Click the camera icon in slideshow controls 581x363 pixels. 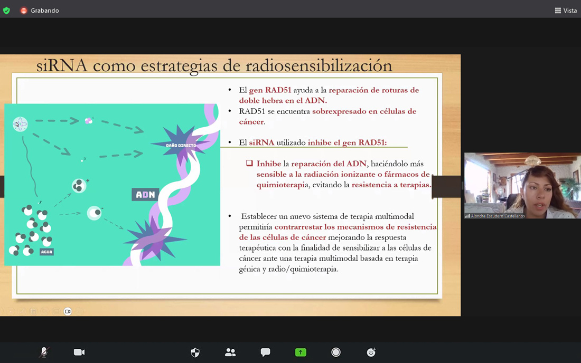(x=68, y=311)
